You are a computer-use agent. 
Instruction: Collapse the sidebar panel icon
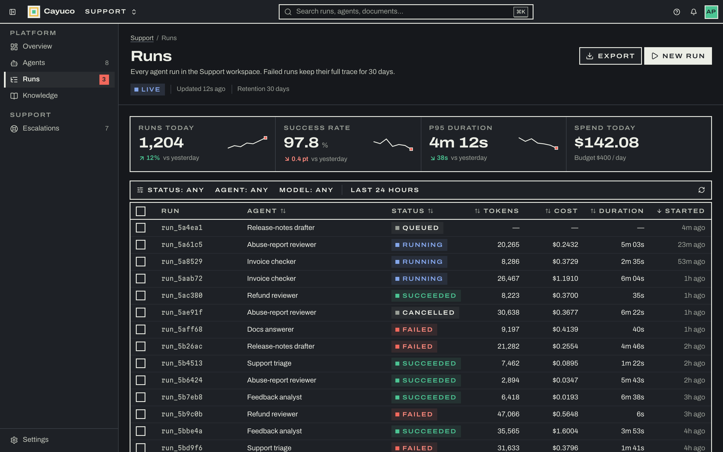pyautogui.click(x=12, y=12)
